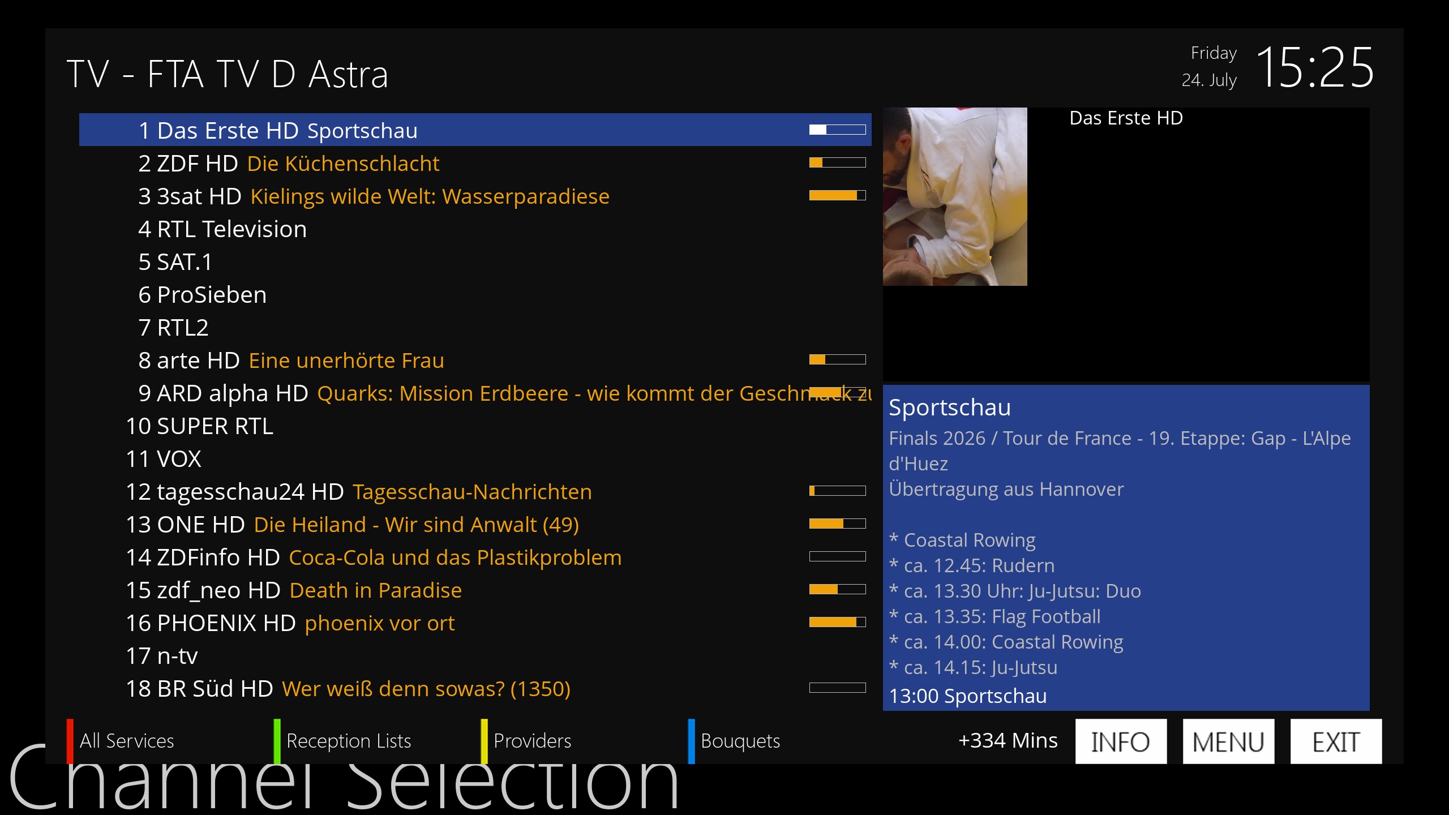Select channel 4 RTL Television
This screenshot has width=1449, height=815.
click(x=475, y=229)
